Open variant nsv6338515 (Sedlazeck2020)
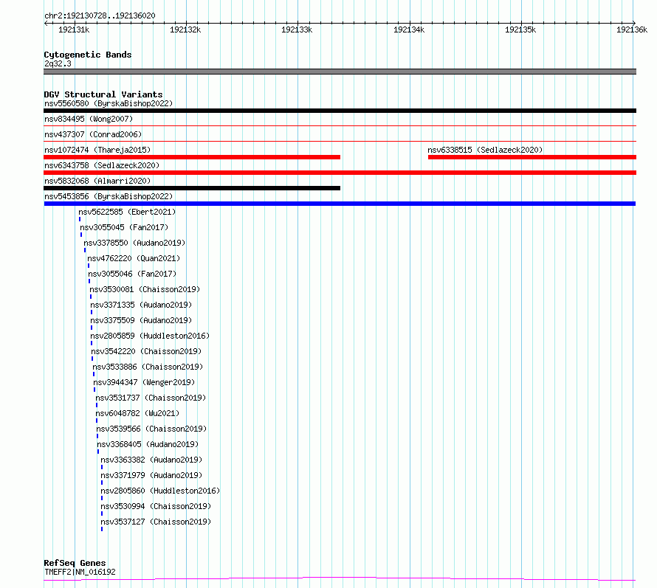The image size is (657, 588). (485, 150)
